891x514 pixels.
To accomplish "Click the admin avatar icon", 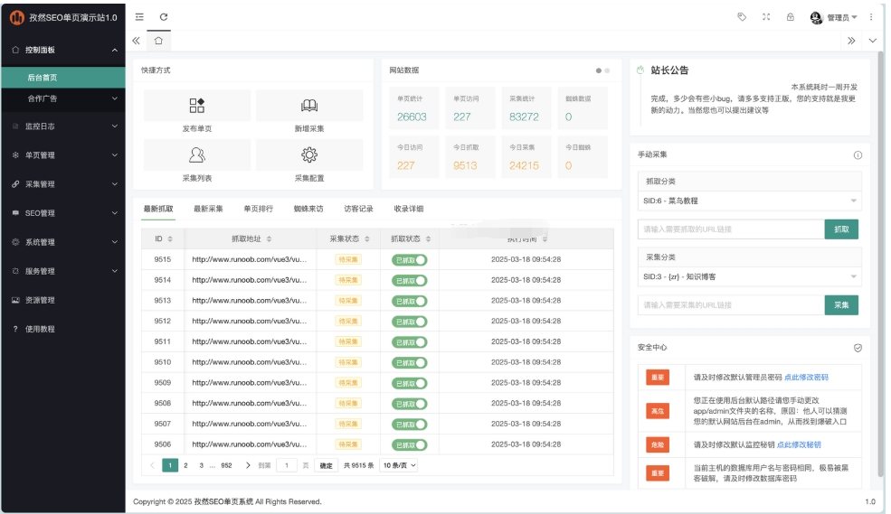I will coord(816,17).
